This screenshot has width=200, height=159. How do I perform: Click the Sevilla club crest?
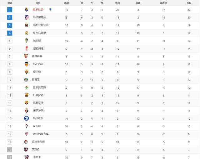[26, 56]
